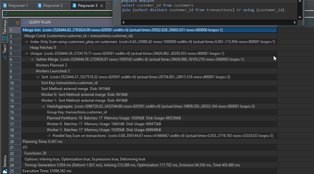Viewport: 314px width, 174px height.
Task: Select the 'Unique' plan node row
Action: coord(149,53)
